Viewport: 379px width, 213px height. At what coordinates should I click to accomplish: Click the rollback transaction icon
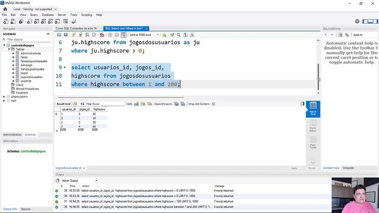tap(117, 35)
